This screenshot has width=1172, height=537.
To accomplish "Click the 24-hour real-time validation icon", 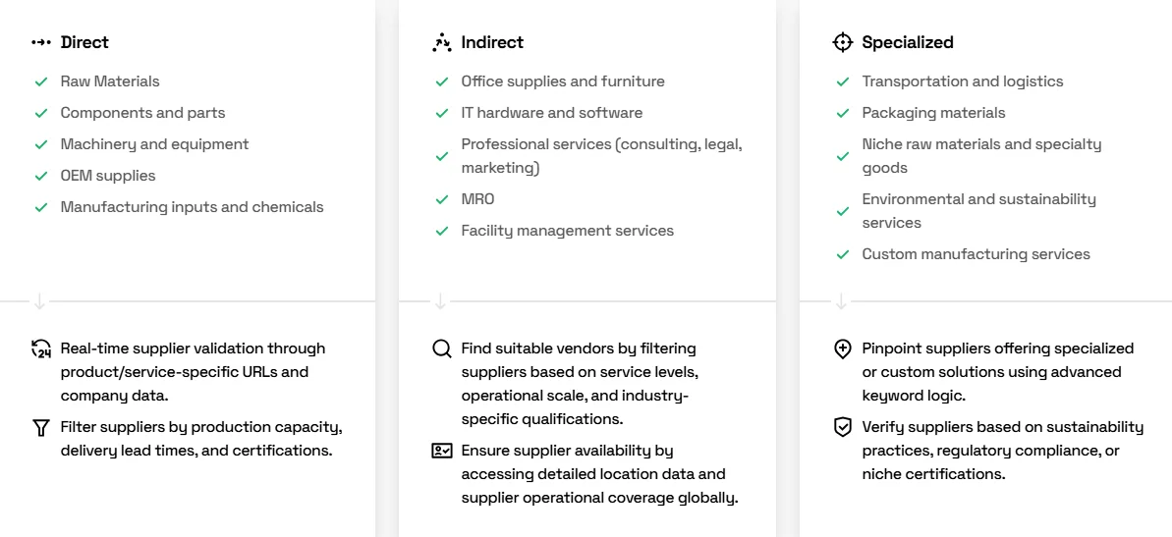I will [41, 349].
